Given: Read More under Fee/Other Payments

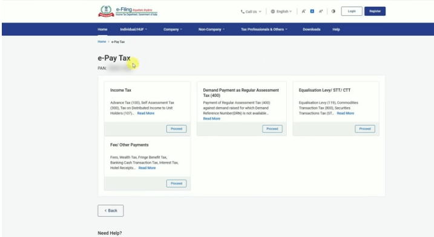Looking at the screenshot, I should [147, 168].
